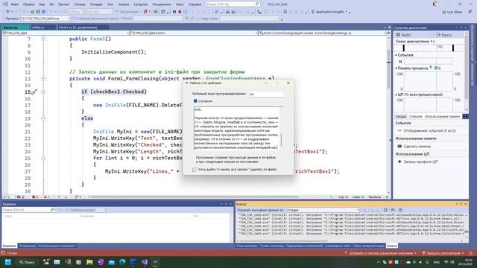Open Visual Studio icon in taskbar
The height and width of the screenshot is (268, 477).
click(x=145, y=262)
